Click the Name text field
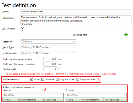Viewport: 133px width, 103px height. coord(76,12)
